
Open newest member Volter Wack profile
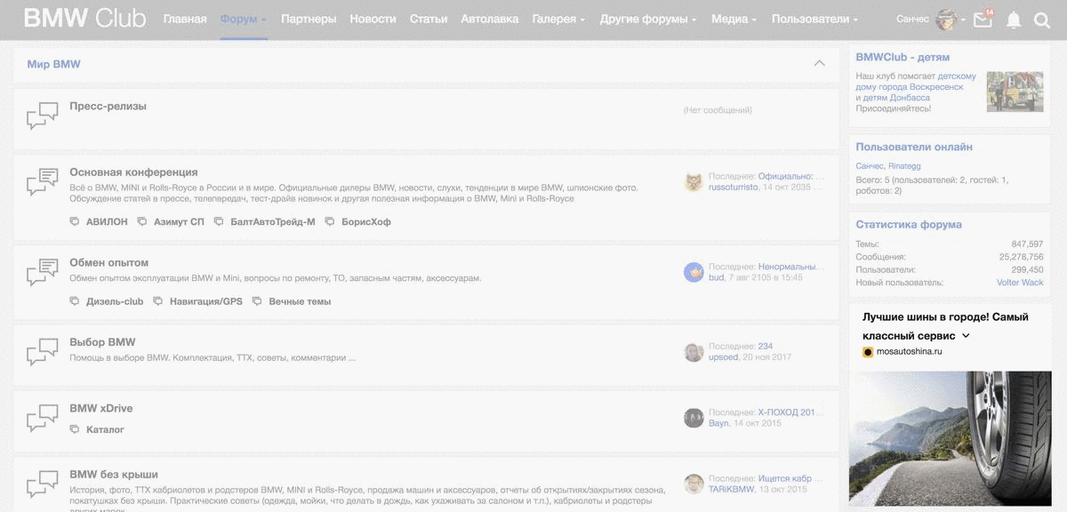pyautogui.click(x=1020, y=283)
